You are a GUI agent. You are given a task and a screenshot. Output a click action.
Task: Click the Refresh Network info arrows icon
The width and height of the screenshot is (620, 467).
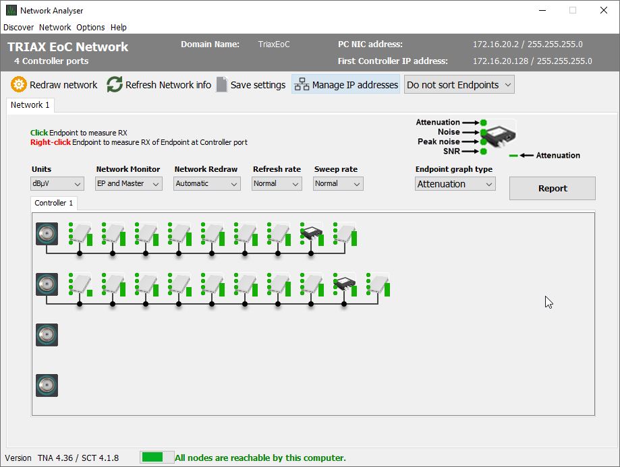click(115, 84)
